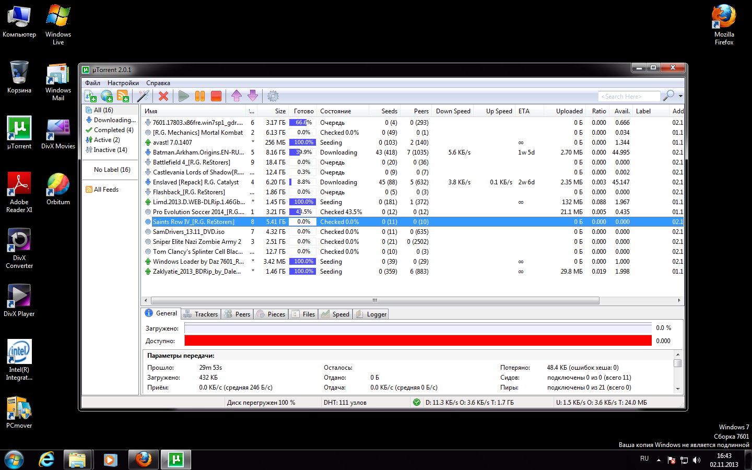The image size is (752, 470).
Task: Click the Загружено progress bar
Action: [418, 328]
